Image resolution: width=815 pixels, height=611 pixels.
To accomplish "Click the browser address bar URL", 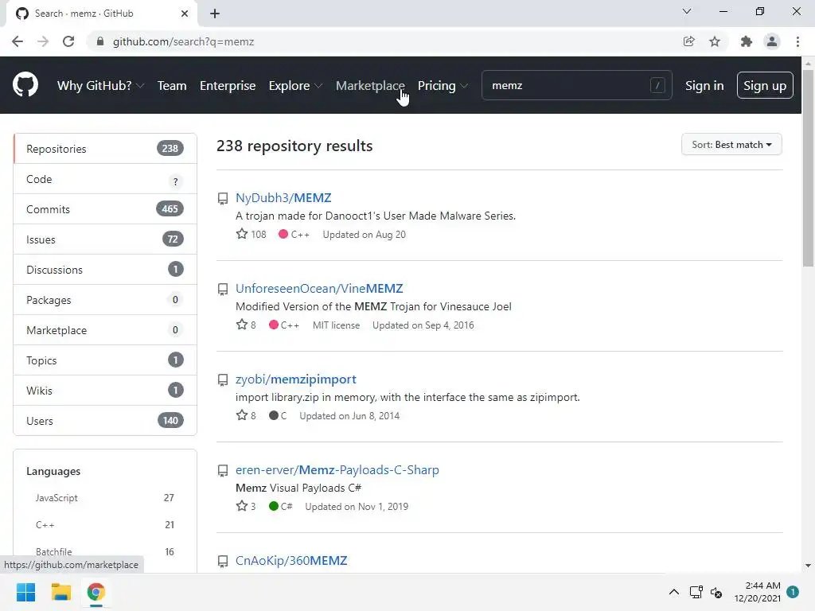I will coord(184,41).
